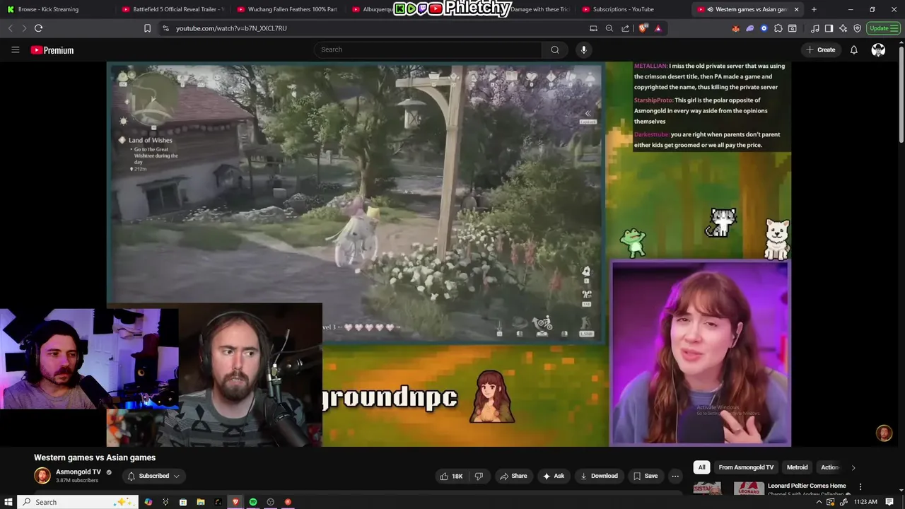Open the YouTube guide hamburger menu
This screenshot has height=509, width=905.
pos(15,49)
